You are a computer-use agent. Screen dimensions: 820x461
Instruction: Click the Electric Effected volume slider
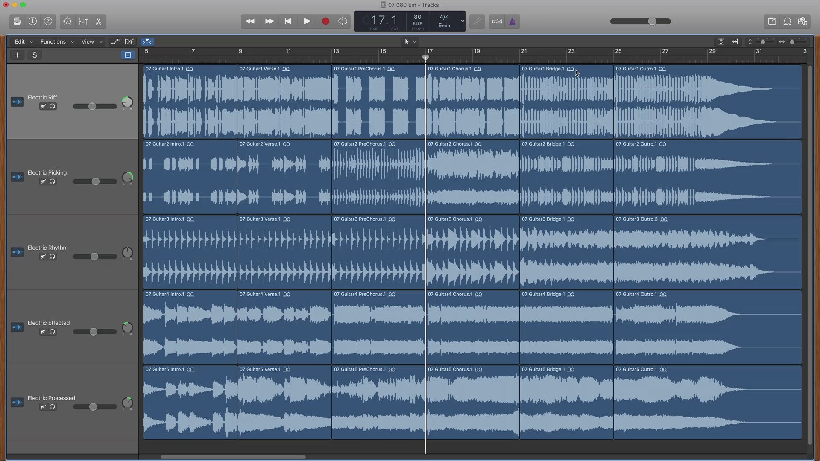(95, 332)
